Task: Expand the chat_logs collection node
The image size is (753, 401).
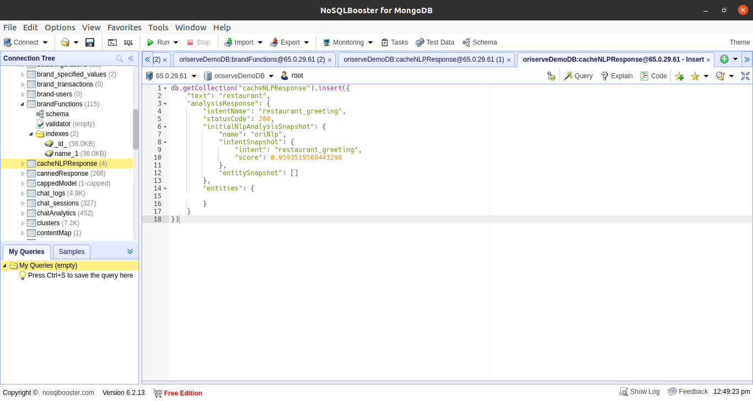Action: pos(23,193)
